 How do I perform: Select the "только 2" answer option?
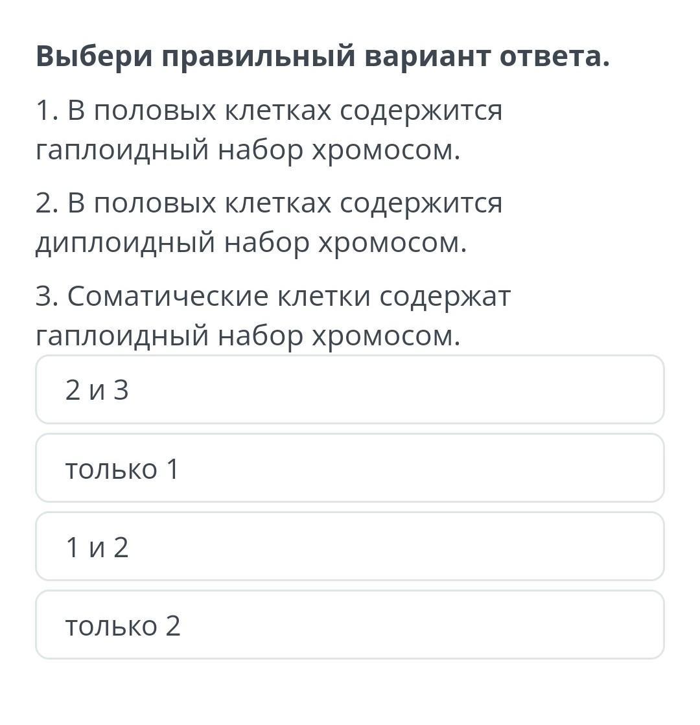(350, 625)
